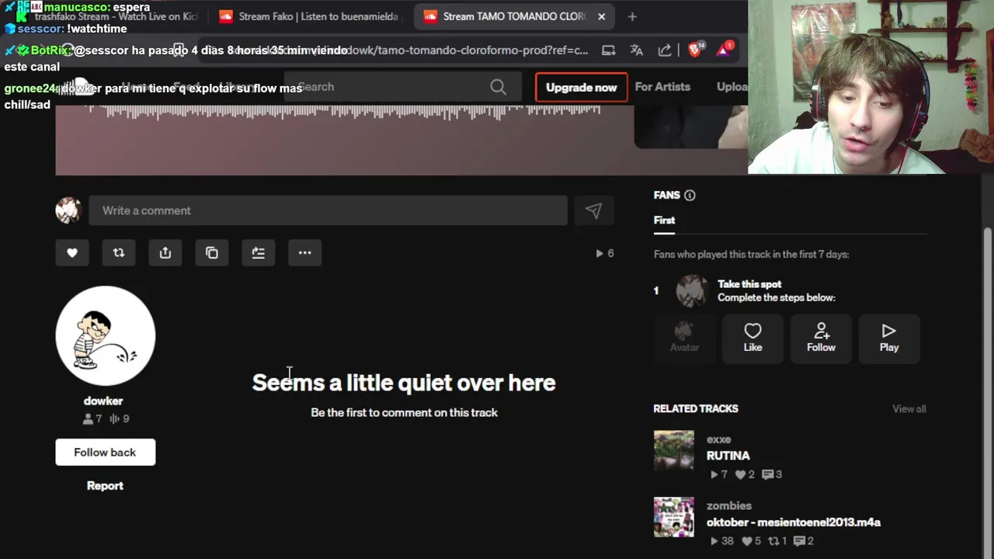This screenshot has width=994, height=559.
Task: Open the Fans info icon
Action: (x=690, y=195)
